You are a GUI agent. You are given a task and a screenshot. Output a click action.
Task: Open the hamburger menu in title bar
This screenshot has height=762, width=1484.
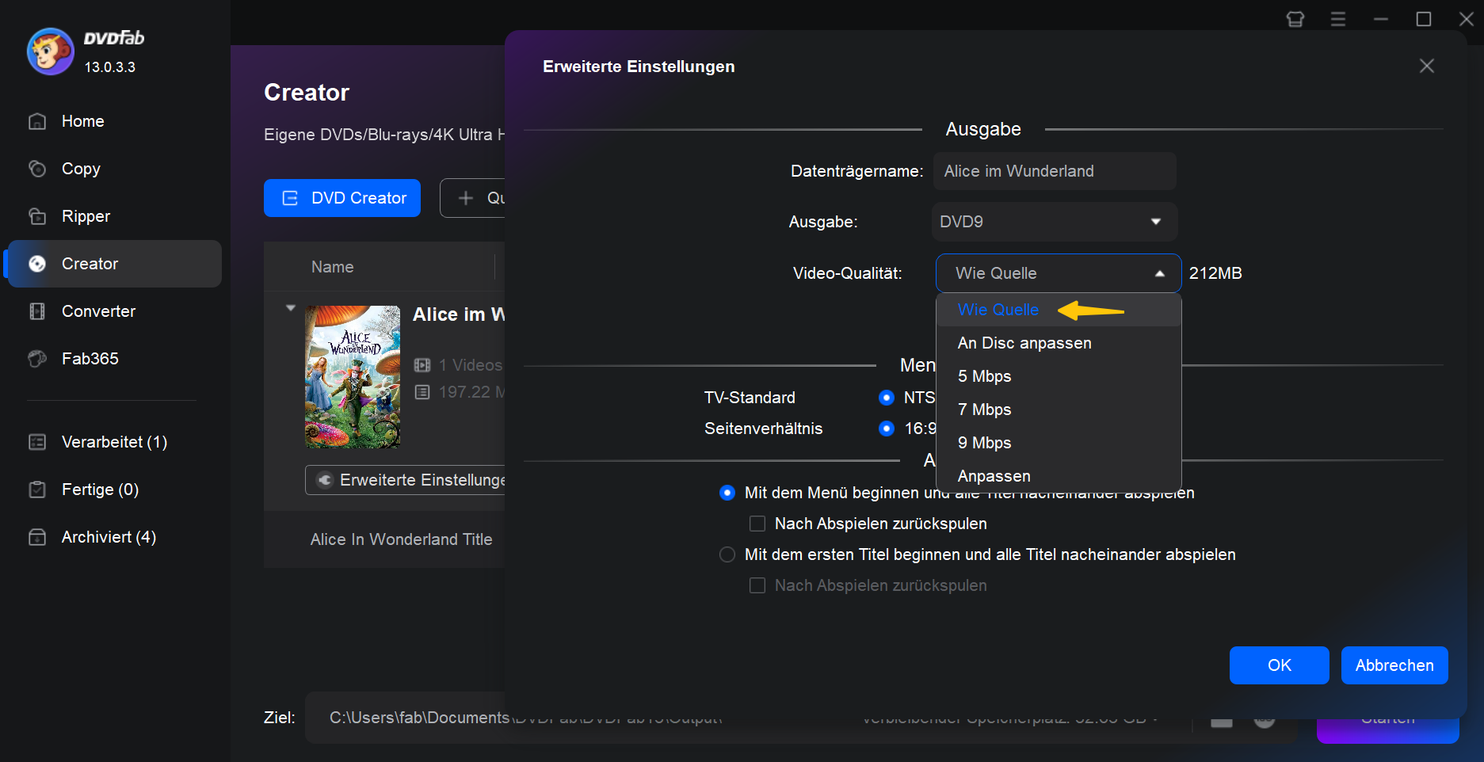pos(1338,19)
